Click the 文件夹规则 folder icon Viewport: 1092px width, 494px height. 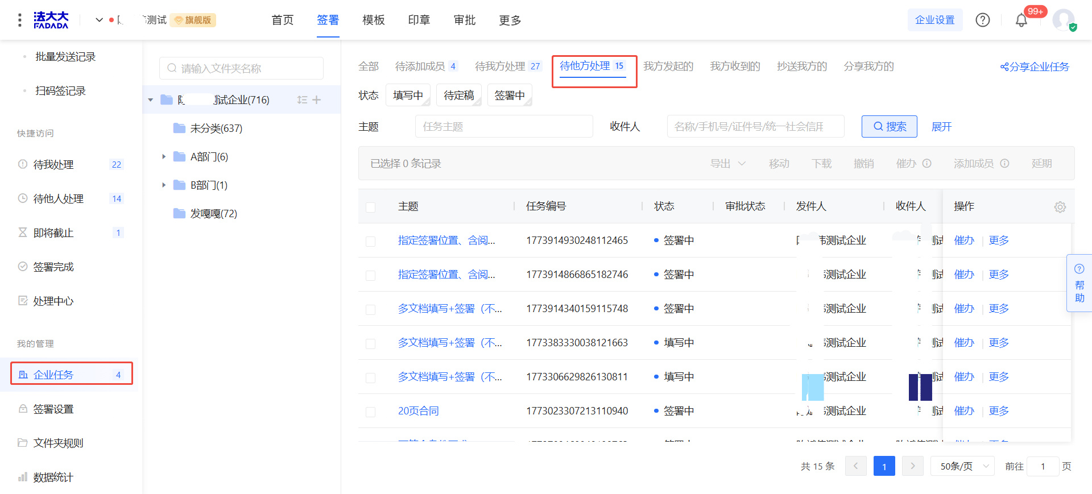[x=23, y=443]
